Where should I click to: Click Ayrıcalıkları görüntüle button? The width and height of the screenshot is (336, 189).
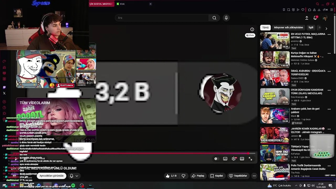tap(51, 176)
